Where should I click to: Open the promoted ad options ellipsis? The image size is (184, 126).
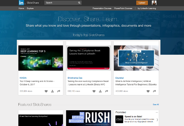pyautogui.click(x=157, y=112)
